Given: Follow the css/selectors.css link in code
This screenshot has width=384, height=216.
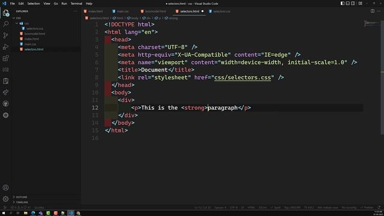Looking at the screenshot, I should coord(242,77).
